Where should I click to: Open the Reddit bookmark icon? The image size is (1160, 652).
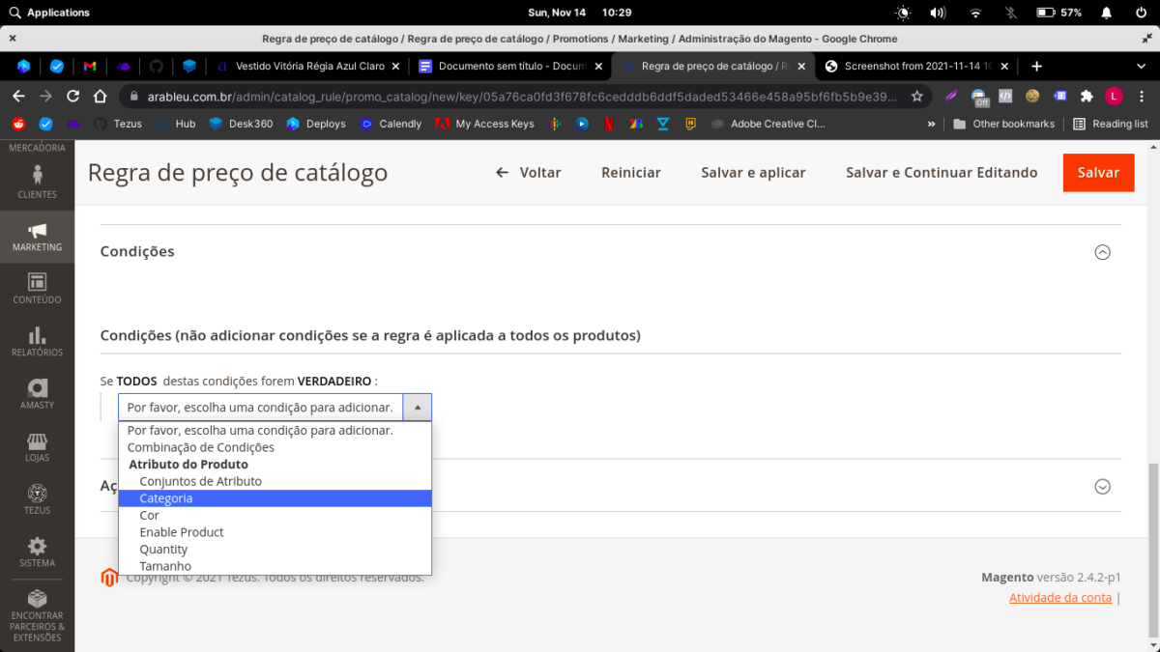pos(18,124)
